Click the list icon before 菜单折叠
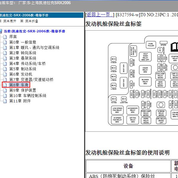This screenshot has width=178, height=178. point(22,21)
